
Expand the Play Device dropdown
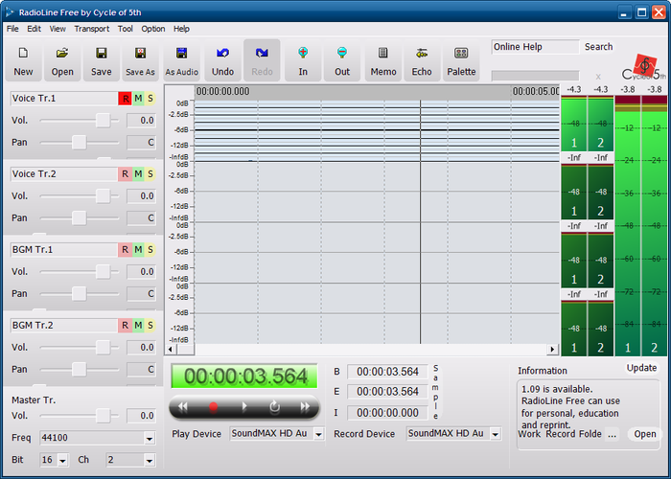coord(318,434)
